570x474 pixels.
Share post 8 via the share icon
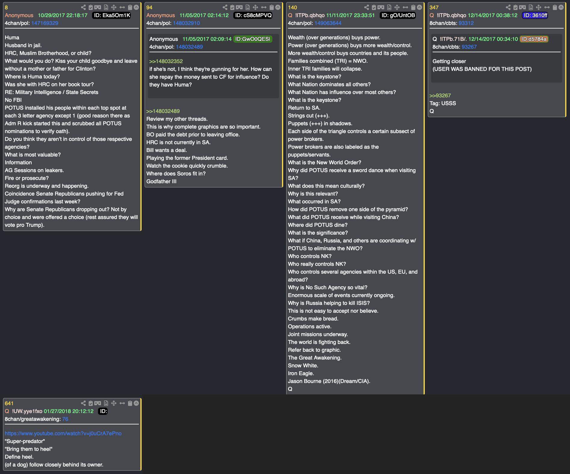(x=83, y=7)
